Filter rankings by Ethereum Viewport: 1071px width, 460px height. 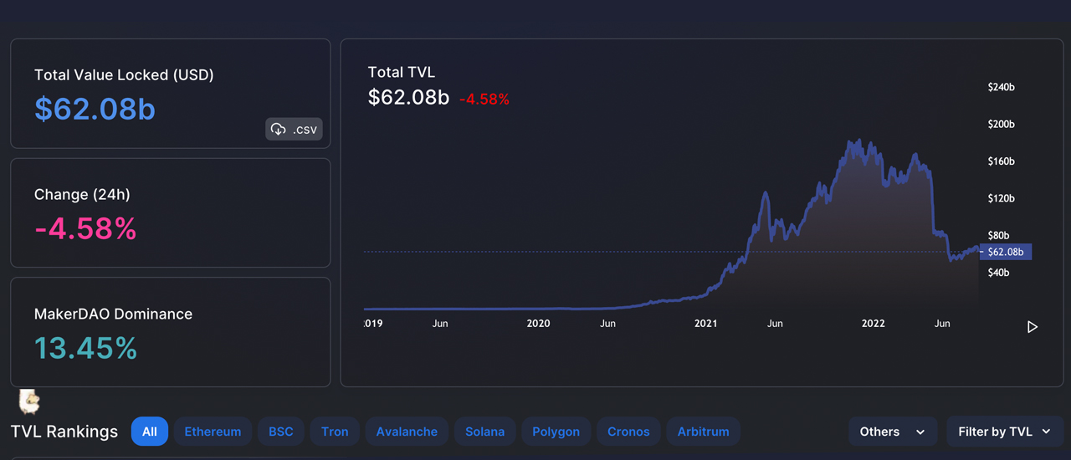pyautogui.click(x=213, y=432)
